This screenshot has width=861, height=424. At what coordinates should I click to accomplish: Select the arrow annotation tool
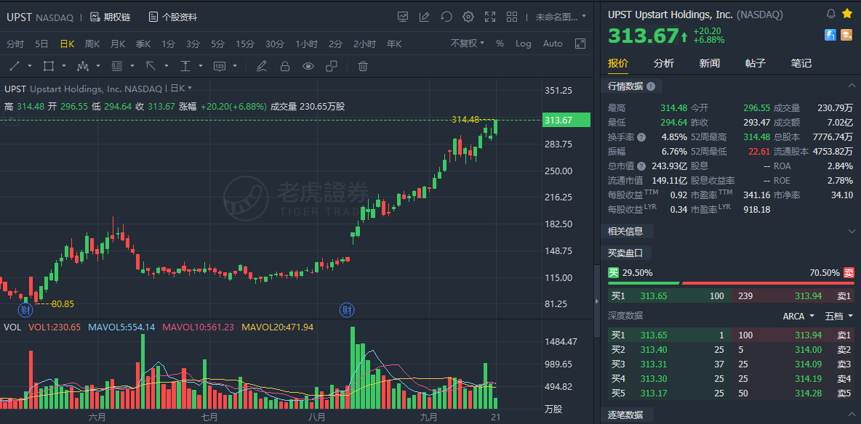151,66
